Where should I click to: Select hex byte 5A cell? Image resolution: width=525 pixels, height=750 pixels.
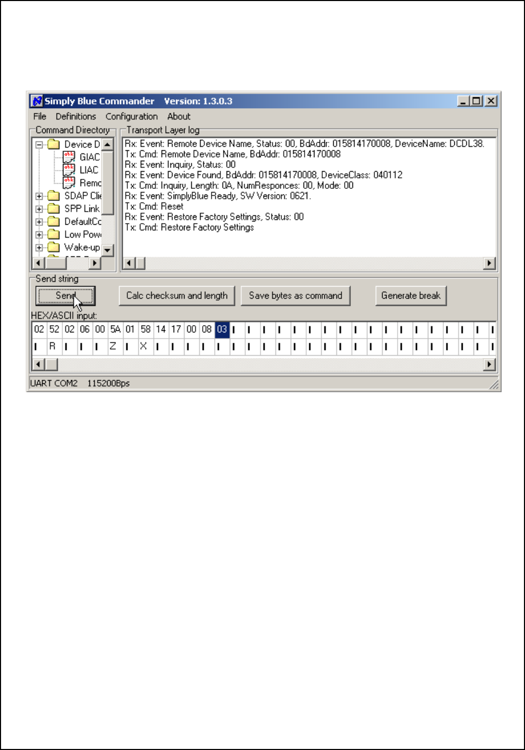(115, 330)
